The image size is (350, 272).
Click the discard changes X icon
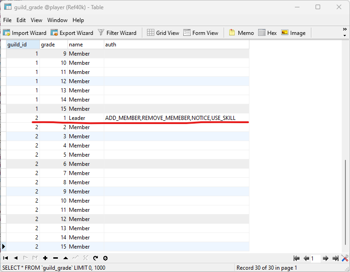point(85,258)
